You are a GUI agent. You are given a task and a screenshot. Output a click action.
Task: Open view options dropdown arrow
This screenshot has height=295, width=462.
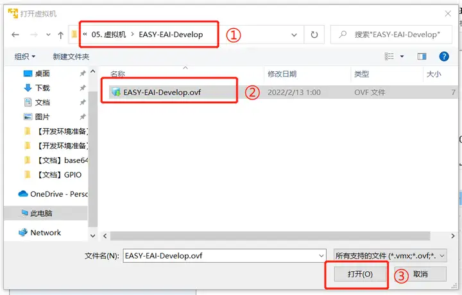point(402,56)
